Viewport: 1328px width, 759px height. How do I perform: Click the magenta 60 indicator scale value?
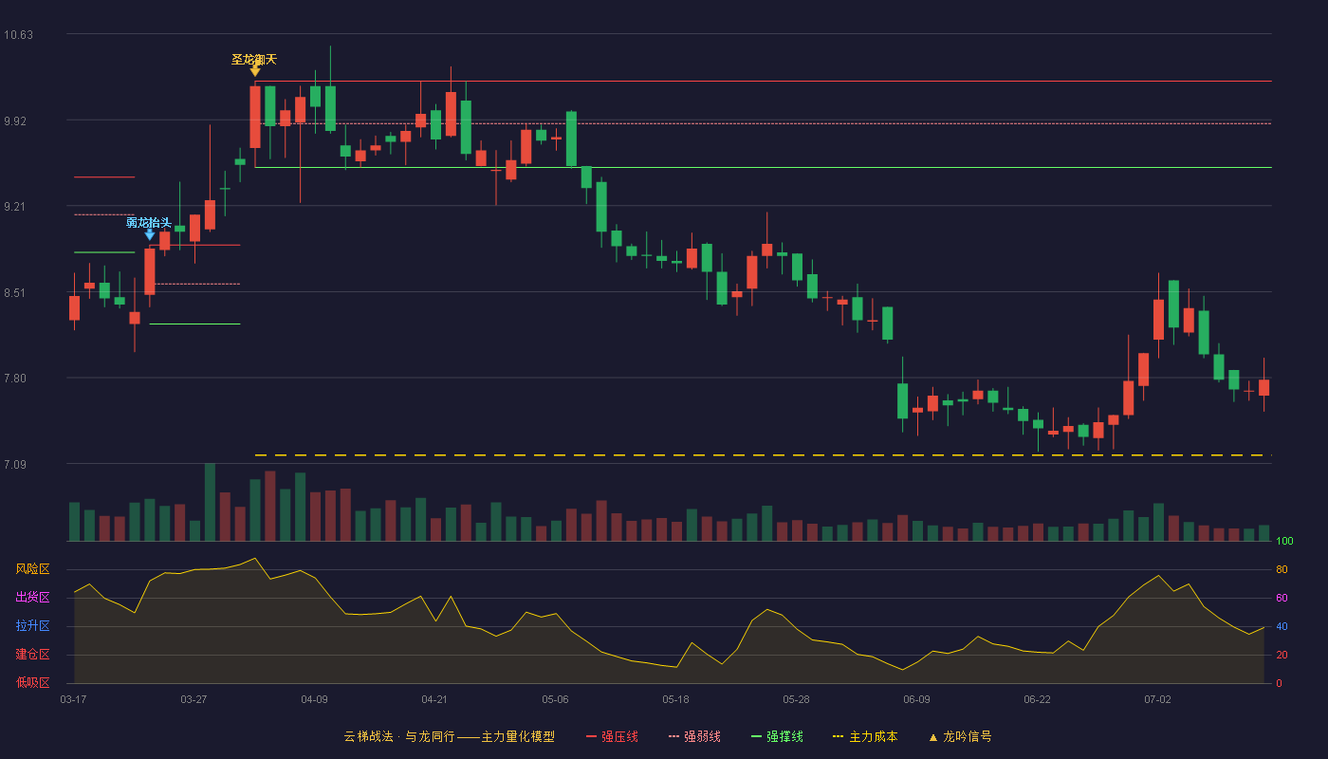pos(1282,598)
